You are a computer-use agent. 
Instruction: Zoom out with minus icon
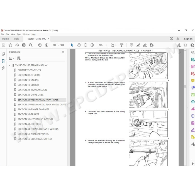(86, 45)
